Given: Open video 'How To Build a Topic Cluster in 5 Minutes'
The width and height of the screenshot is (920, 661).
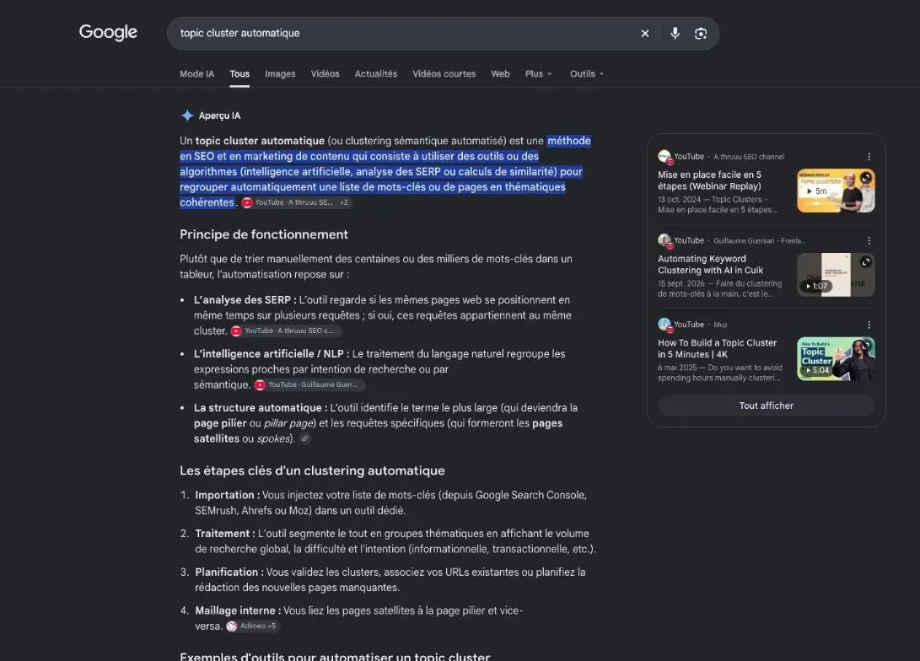Looking at the screenshot, I should [x=717, y=348].
